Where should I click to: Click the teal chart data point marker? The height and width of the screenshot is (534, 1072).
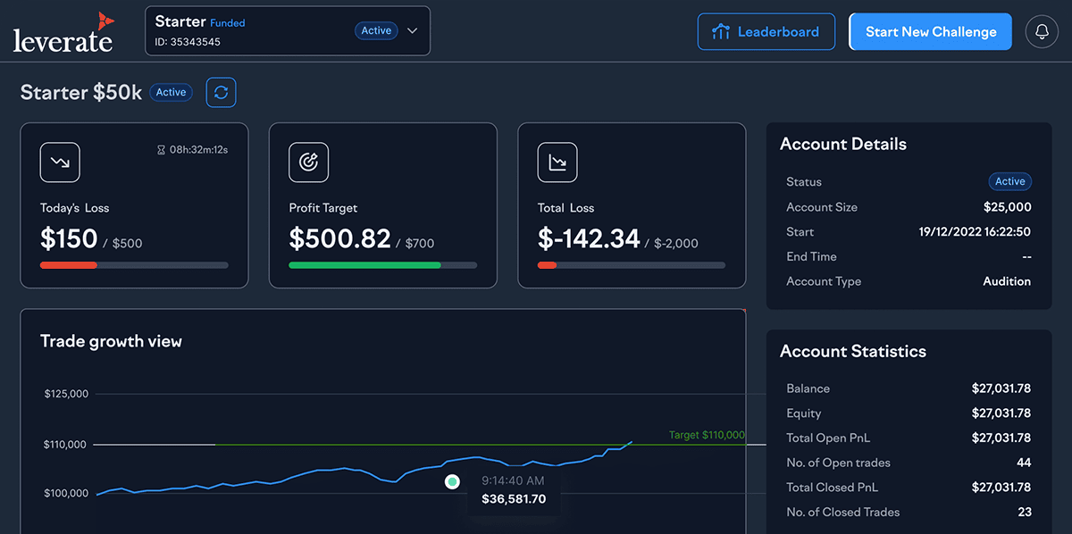click(x=452, y=481)
